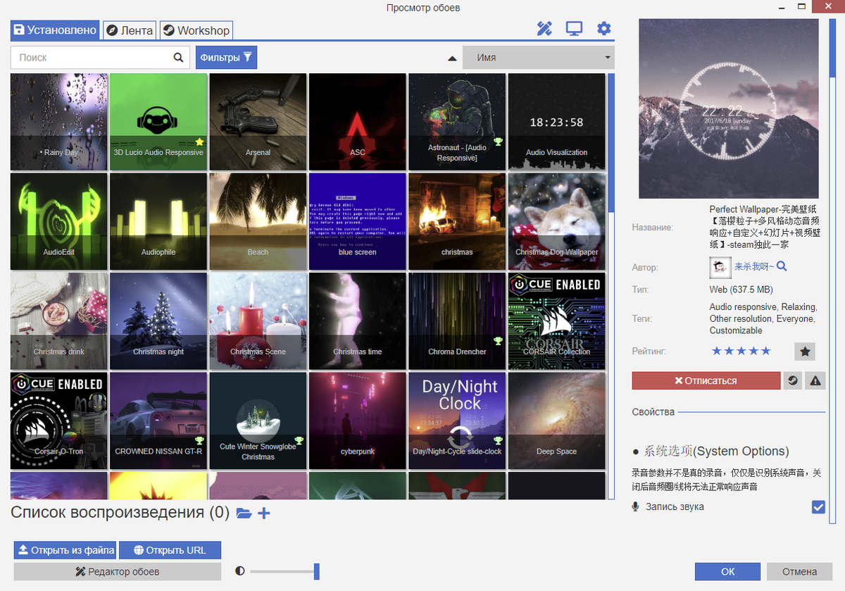Open the Фильтры filter dropdown
This screenshot has width=845, height=591.
pyautogui.click(x=226, y=58)
